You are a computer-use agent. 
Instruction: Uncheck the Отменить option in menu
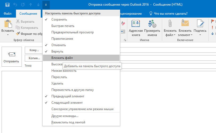[59, 45]
